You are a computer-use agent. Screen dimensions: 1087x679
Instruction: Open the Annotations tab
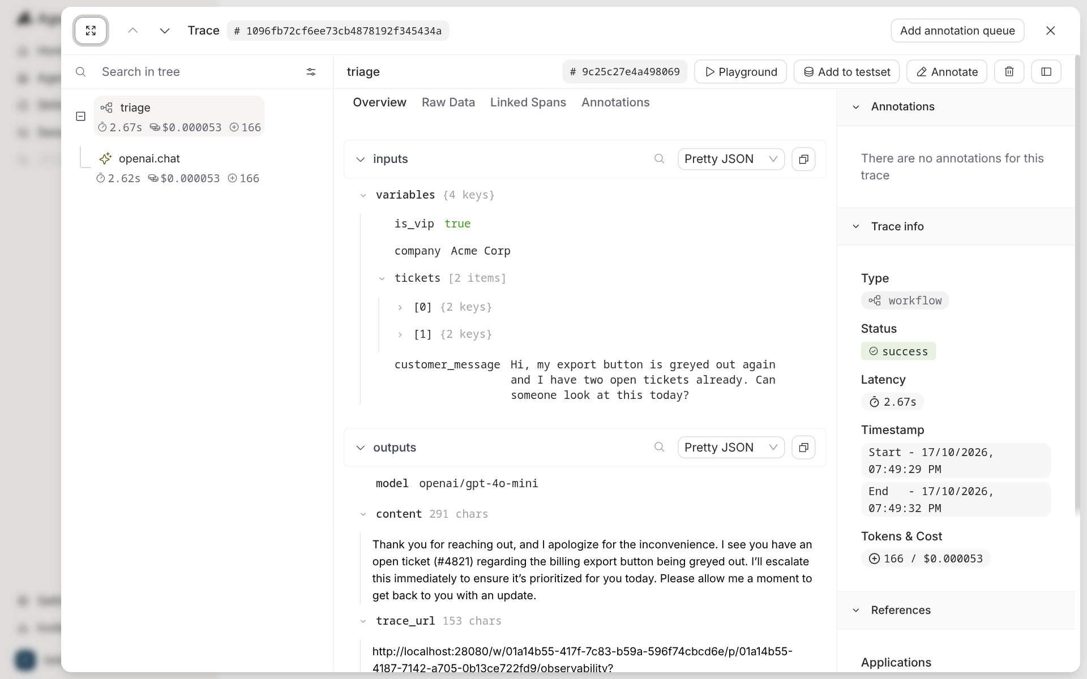(615, 102)
